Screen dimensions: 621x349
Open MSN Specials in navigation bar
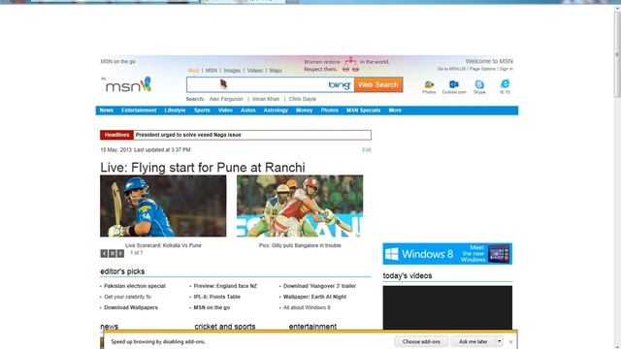[x=363, y=111]
